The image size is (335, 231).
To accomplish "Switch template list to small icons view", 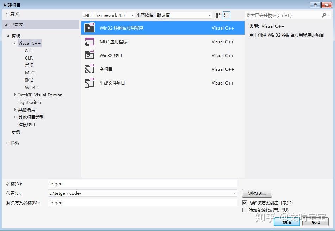I will [227, 15].
